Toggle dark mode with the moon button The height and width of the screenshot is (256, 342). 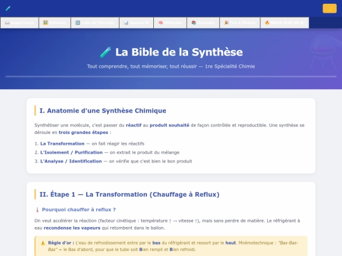329,8
